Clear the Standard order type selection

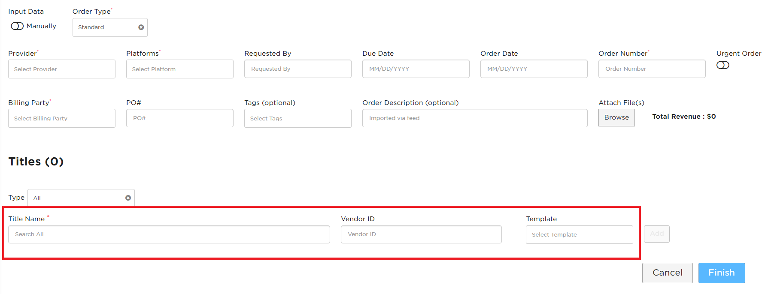tap(141, 27)
